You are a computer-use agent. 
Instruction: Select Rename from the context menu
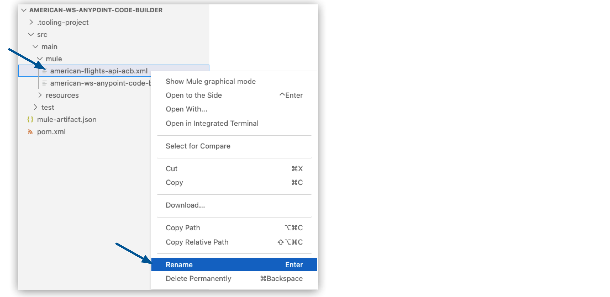179,264
